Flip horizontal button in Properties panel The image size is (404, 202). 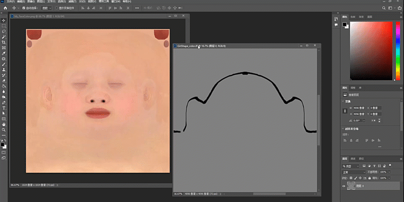point(373,121)
